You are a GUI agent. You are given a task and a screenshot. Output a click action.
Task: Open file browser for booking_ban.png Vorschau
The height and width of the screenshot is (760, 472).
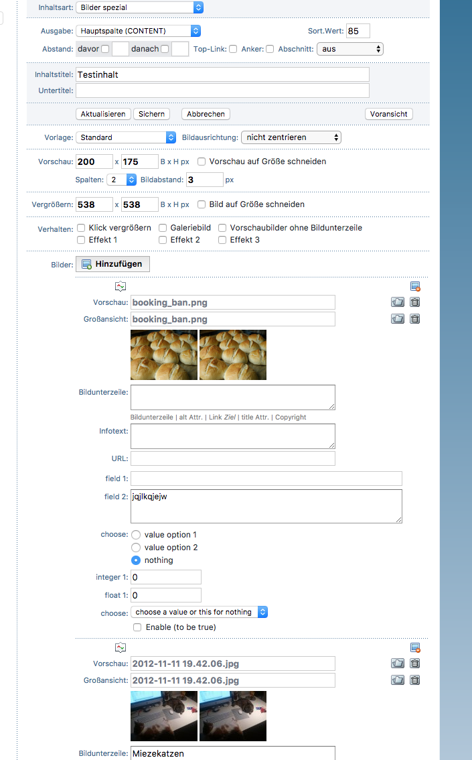point(398,302)
